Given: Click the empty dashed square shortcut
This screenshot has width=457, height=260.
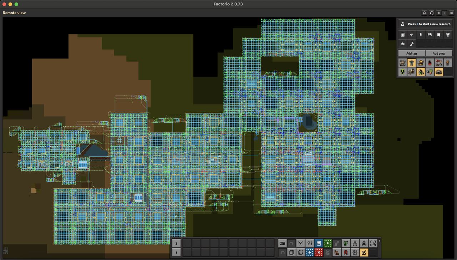Looking at the screenshot, I should 301,253.
